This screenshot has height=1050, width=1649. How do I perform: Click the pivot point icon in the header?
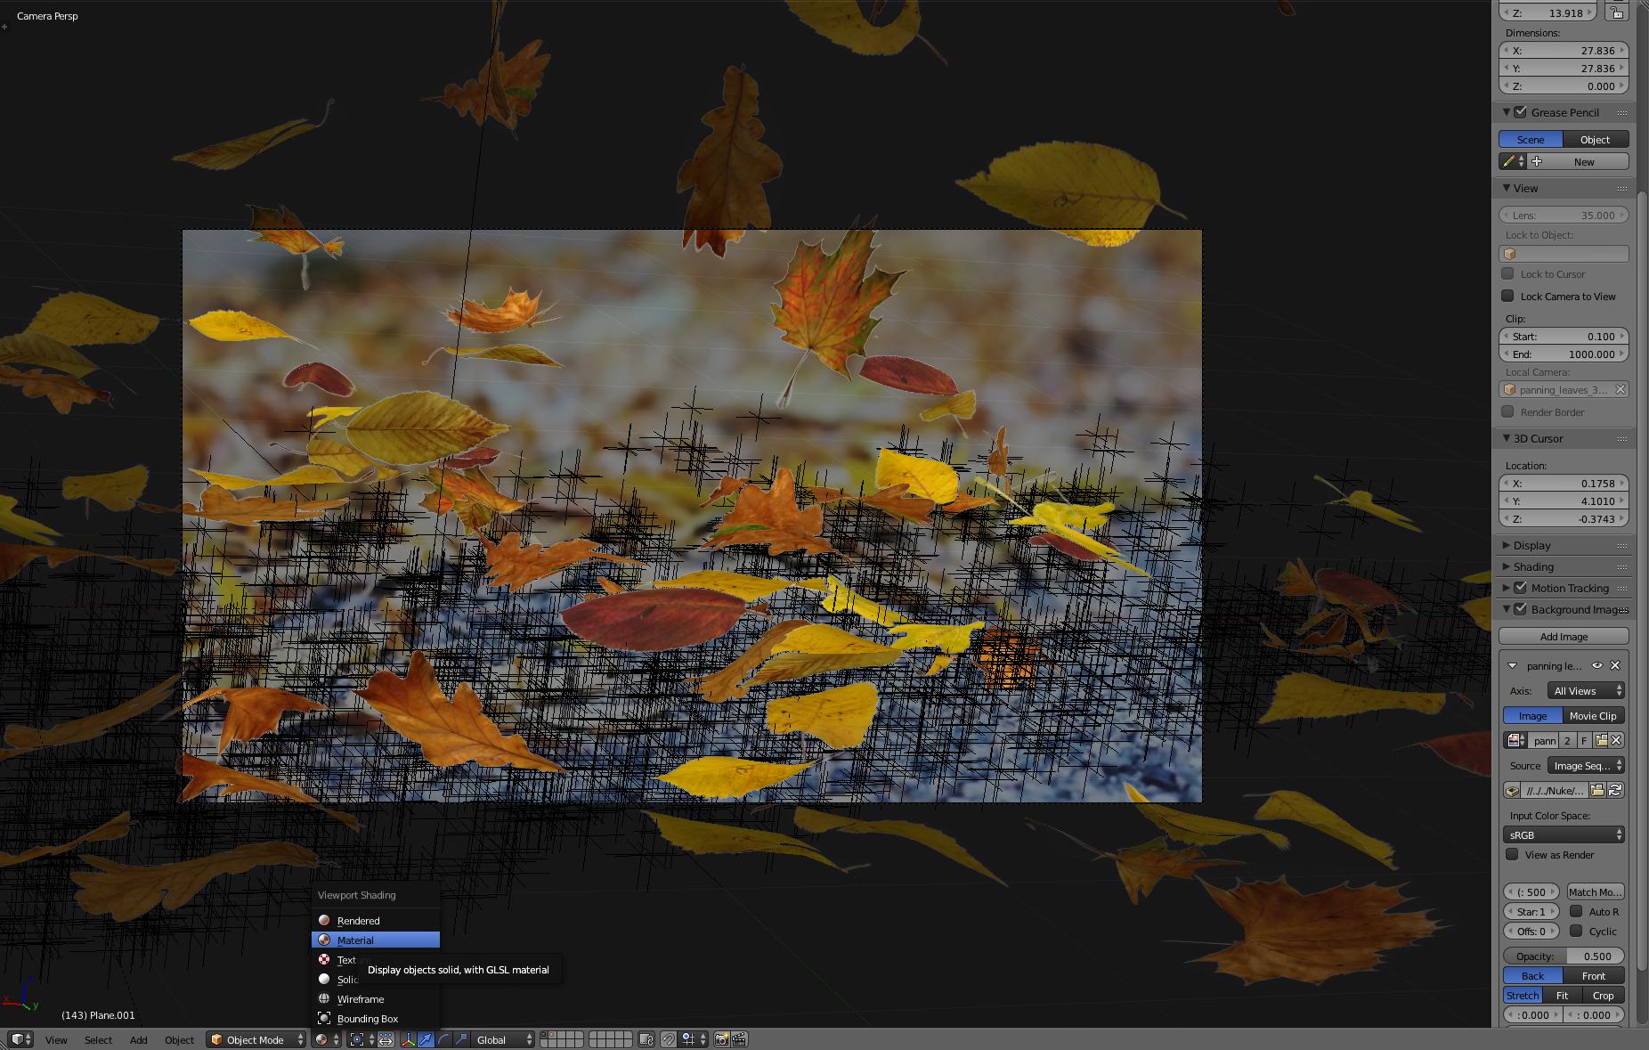tap(357, 1039)
